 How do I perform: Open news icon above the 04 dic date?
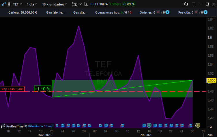(106, 126)
